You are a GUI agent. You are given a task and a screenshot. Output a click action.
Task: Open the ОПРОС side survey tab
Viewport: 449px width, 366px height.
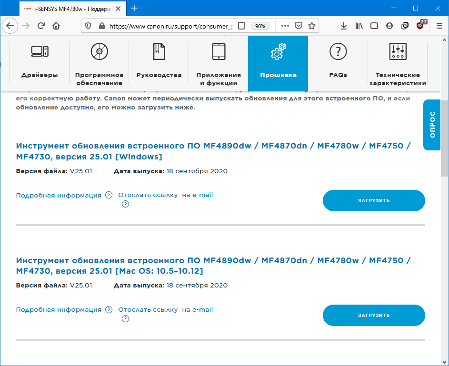pos(432,125)
